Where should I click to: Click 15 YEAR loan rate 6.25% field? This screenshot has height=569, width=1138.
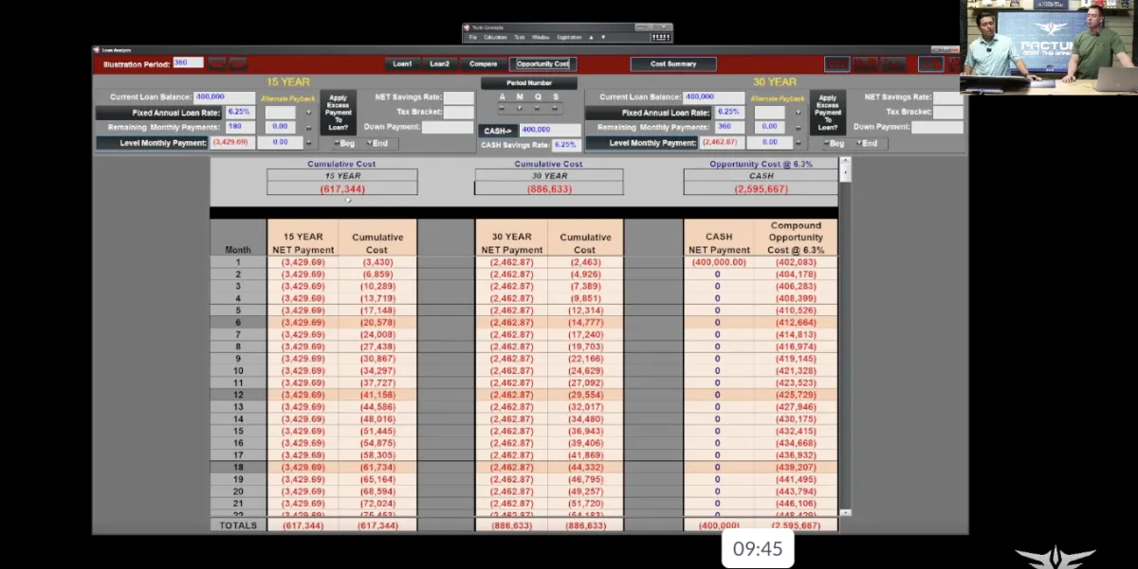tap(240, 113)
